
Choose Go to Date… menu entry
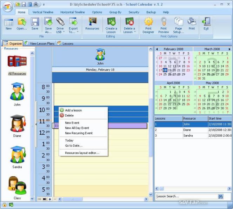[x=83, y=146]
